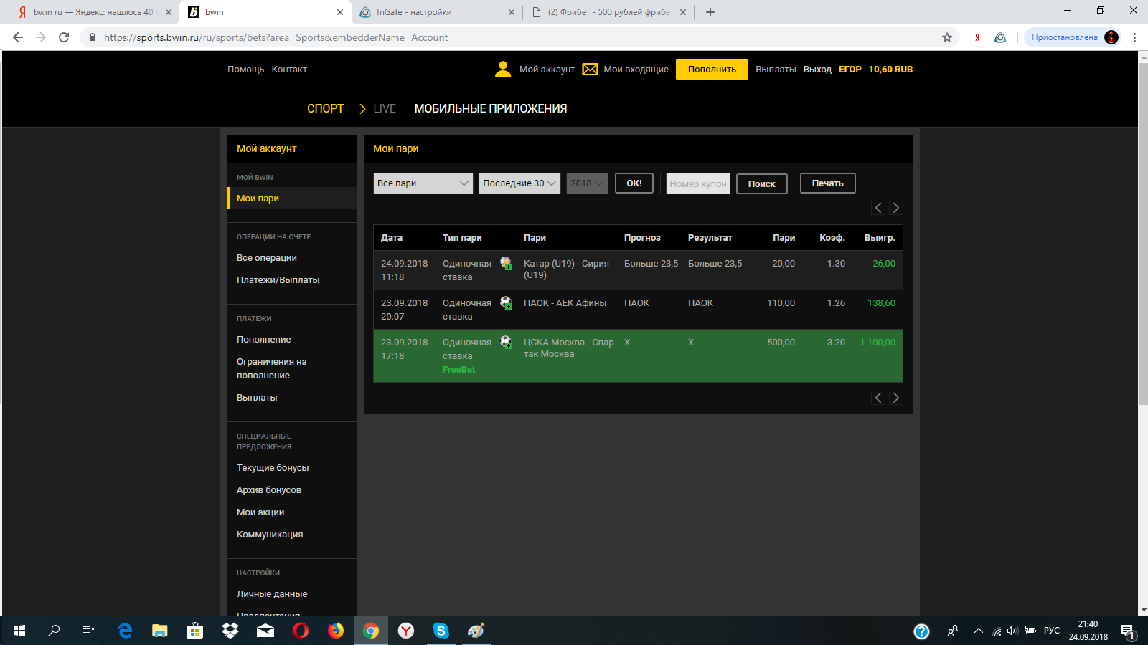
Task: Bookmark page with the star icon
Action: pos(947,37)
